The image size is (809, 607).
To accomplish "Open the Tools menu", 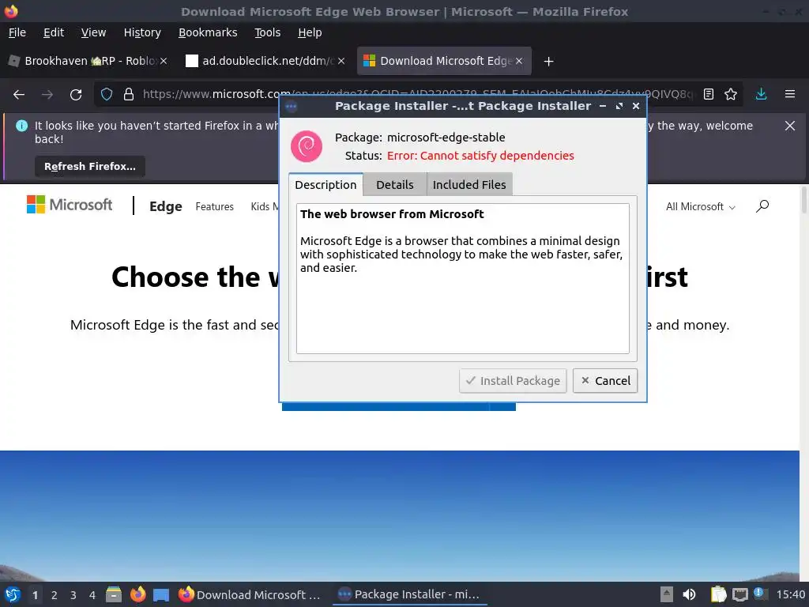I will click(x=267, y=32).
